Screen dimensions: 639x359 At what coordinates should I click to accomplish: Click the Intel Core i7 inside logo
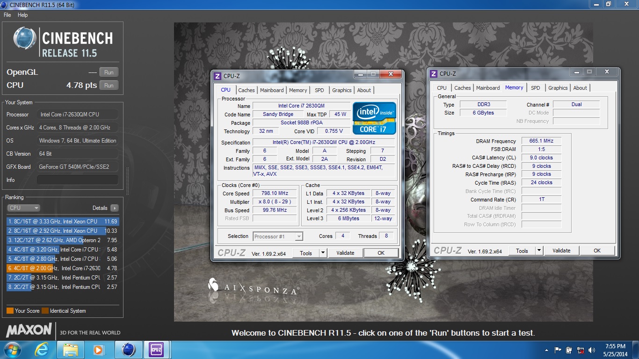point(375,119)
